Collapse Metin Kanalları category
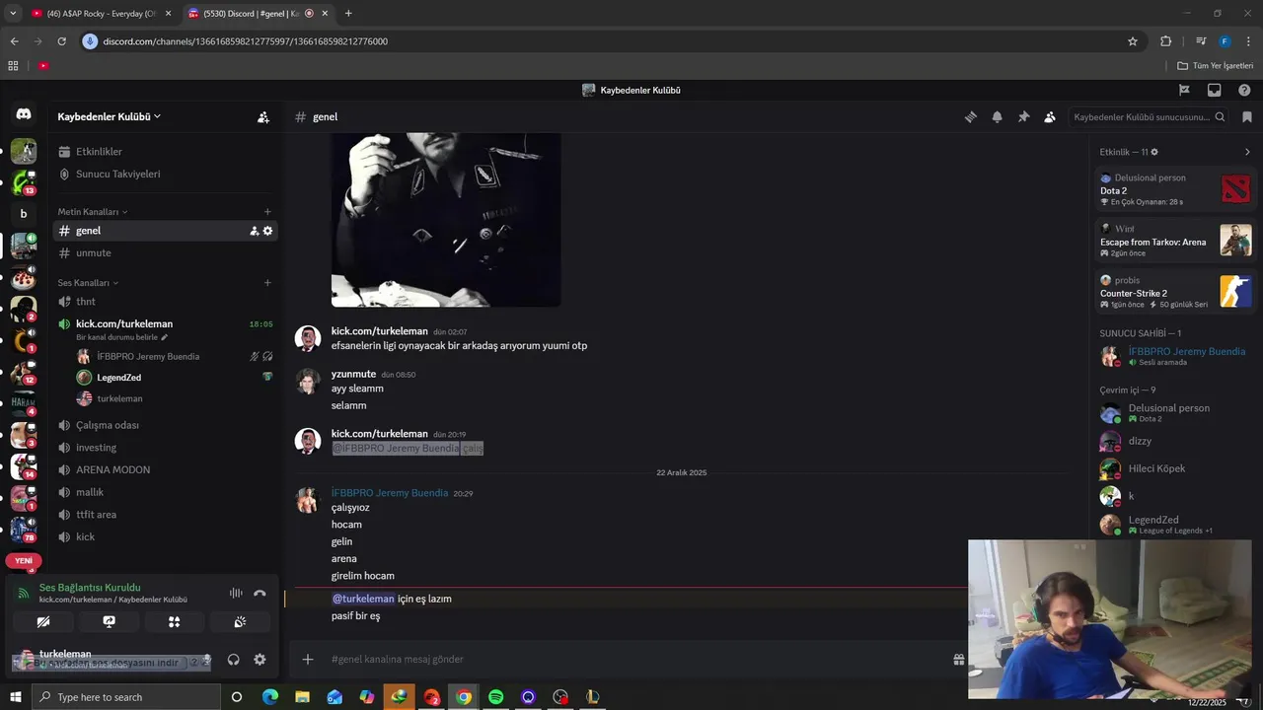 pyautogui.click(x=93, y=212)
